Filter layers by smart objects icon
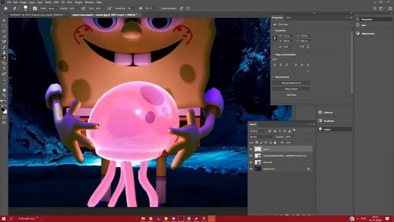 click(290, 131)
